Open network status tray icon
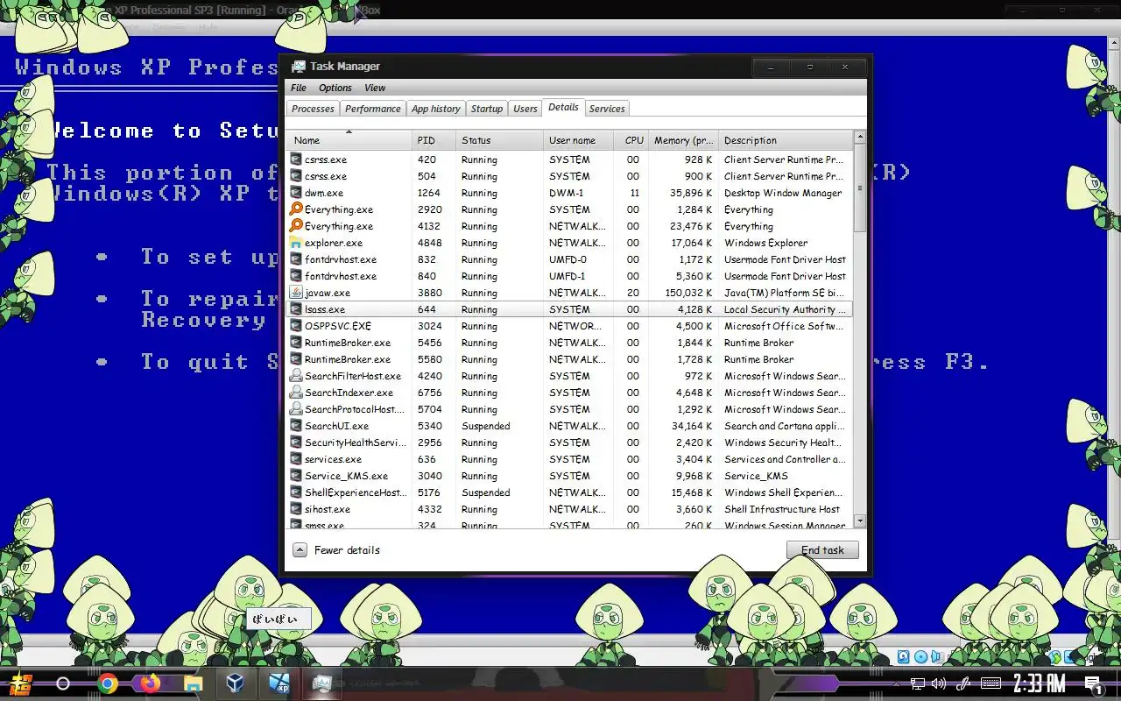Image resolution: width=1121 pixels, height=701 pixels. point(917,683)
